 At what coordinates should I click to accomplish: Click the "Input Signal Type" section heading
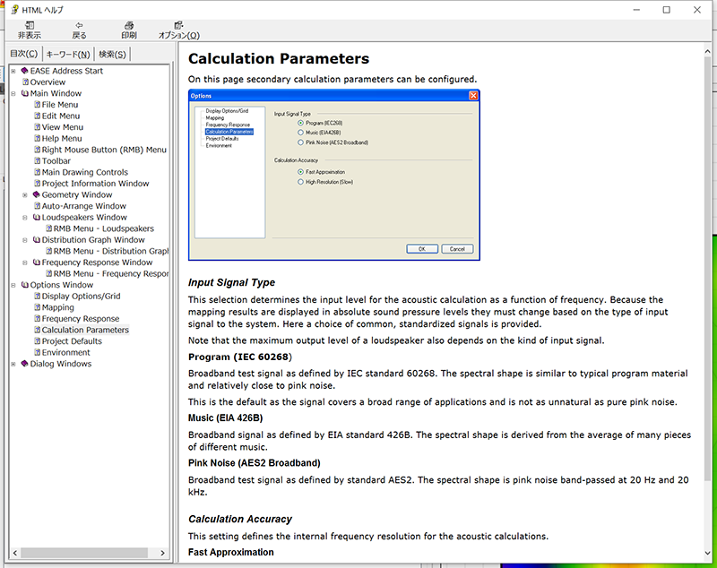(x=231, y=282)
